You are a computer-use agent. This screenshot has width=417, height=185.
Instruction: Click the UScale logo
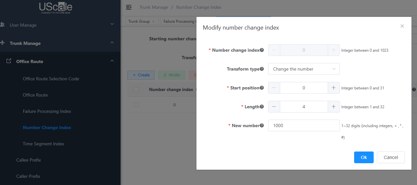[56, 8]
